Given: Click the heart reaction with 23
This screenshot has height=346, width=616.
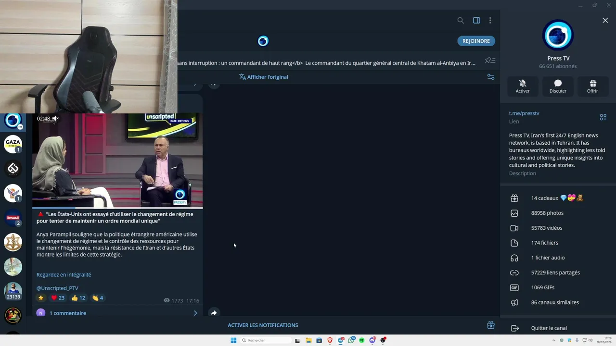Looking at the screenshot, I should click(x=58, y=298).
